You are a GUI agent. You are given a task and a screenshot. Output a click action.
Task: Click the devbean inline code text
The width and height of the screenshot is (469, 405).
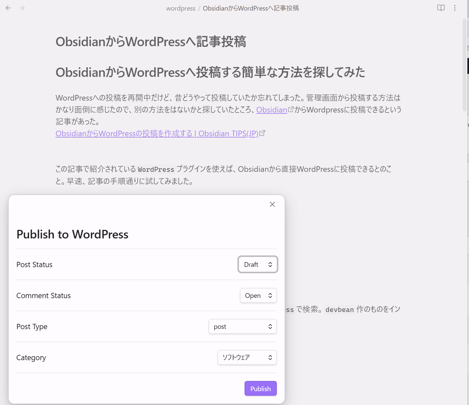coord(339,310)
